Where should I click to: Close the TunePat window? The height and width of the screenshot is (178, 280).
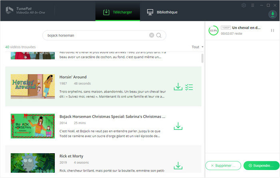coord(275,5)
